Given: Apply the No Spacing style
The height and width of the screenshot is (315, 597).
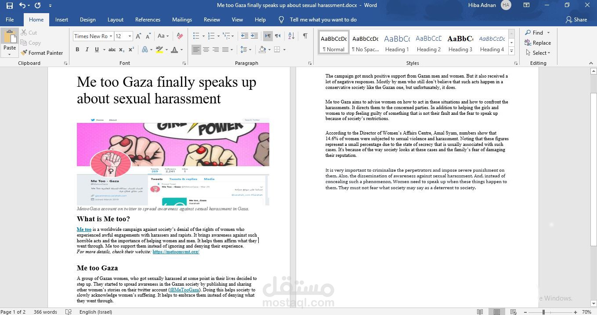Looking at the screenshot, I should [x=365, y=42].
